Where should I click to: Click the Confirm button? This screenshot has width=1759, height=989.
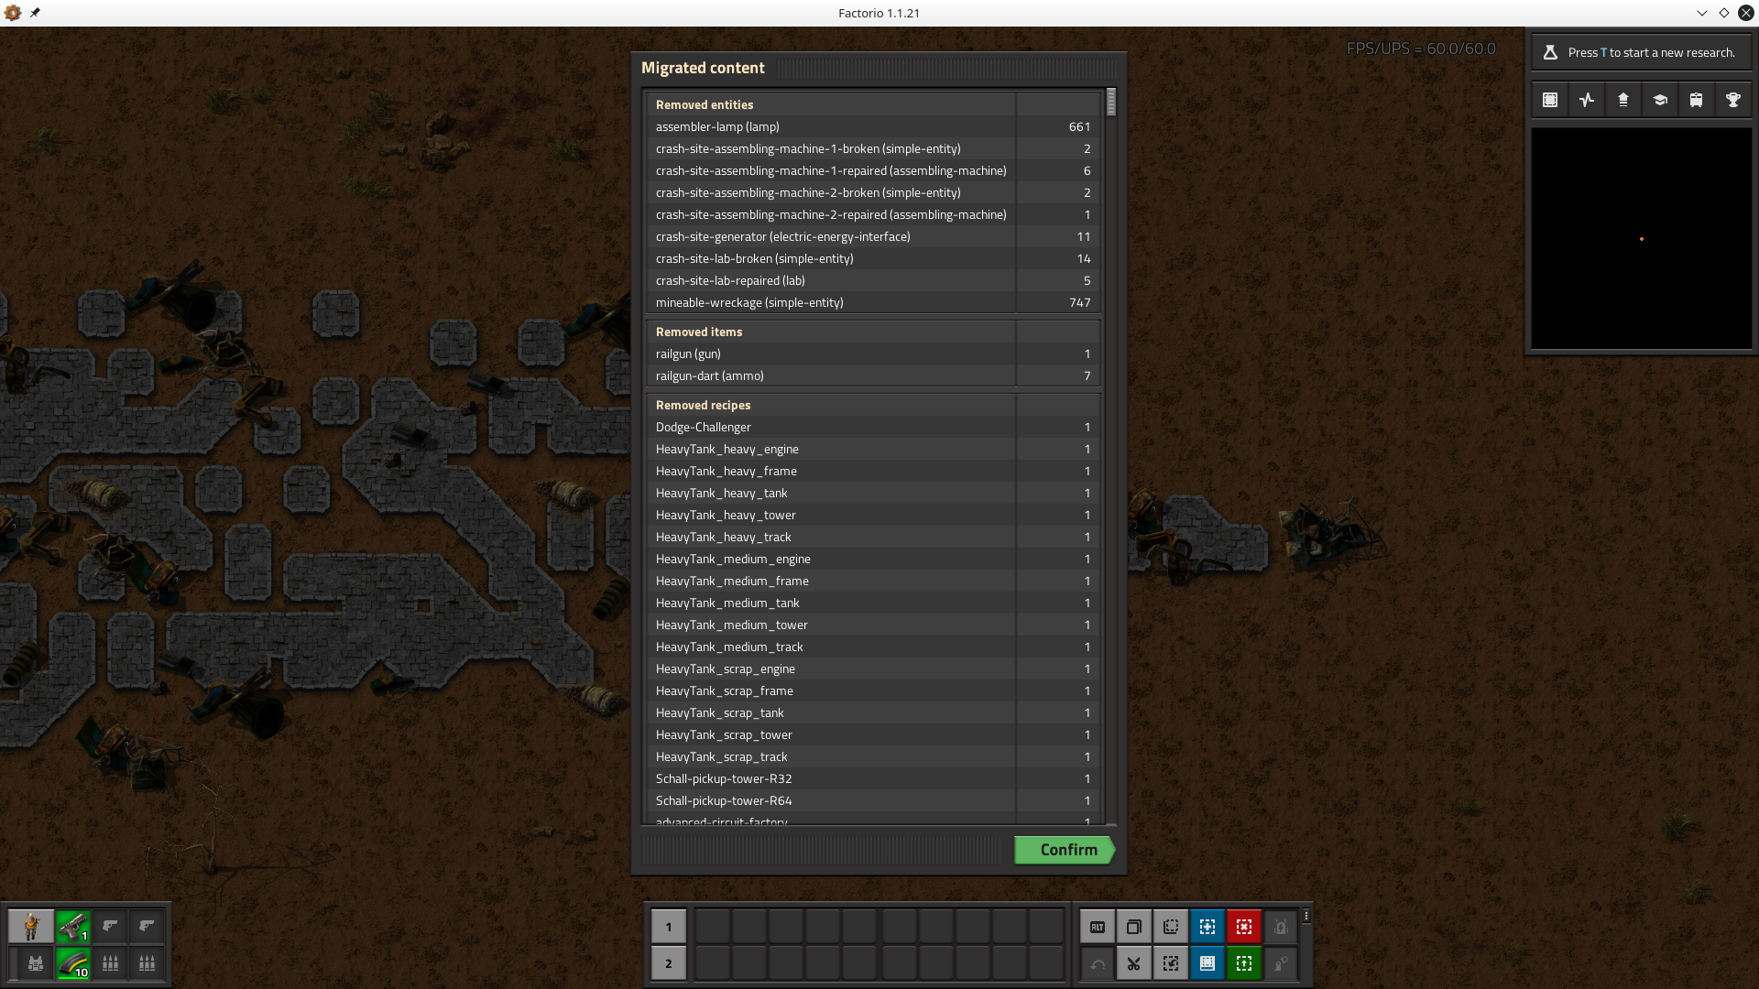(1065, 850)
